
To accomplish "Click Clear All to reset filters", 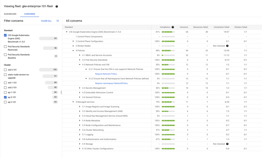I will point(46,21).
